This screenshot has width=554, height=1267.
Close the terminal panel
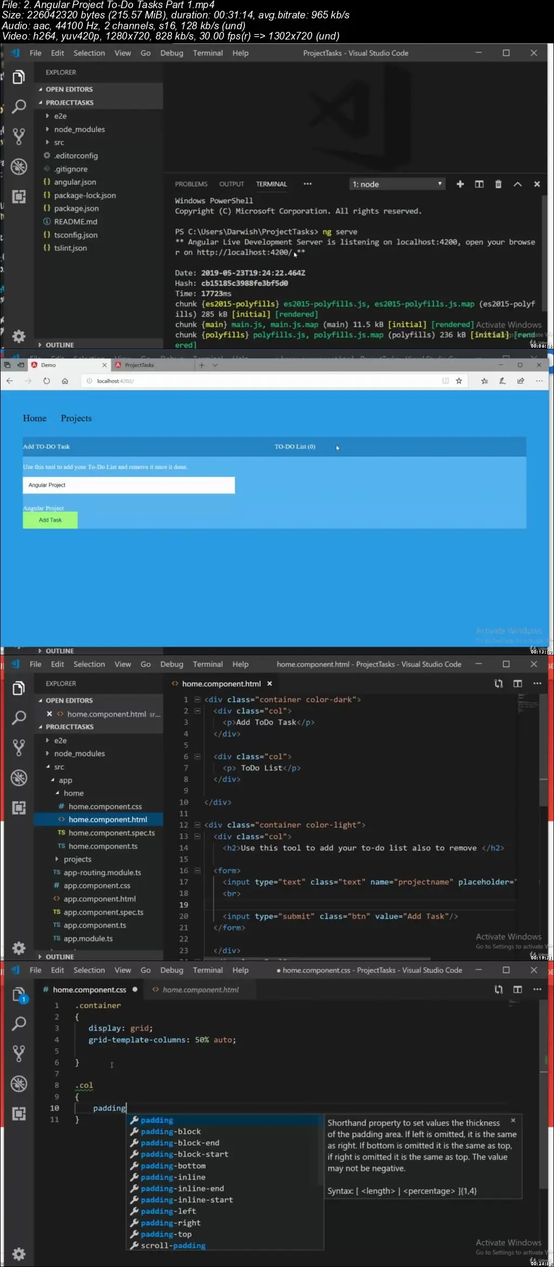pyautogui.click(x=537, y=184)
